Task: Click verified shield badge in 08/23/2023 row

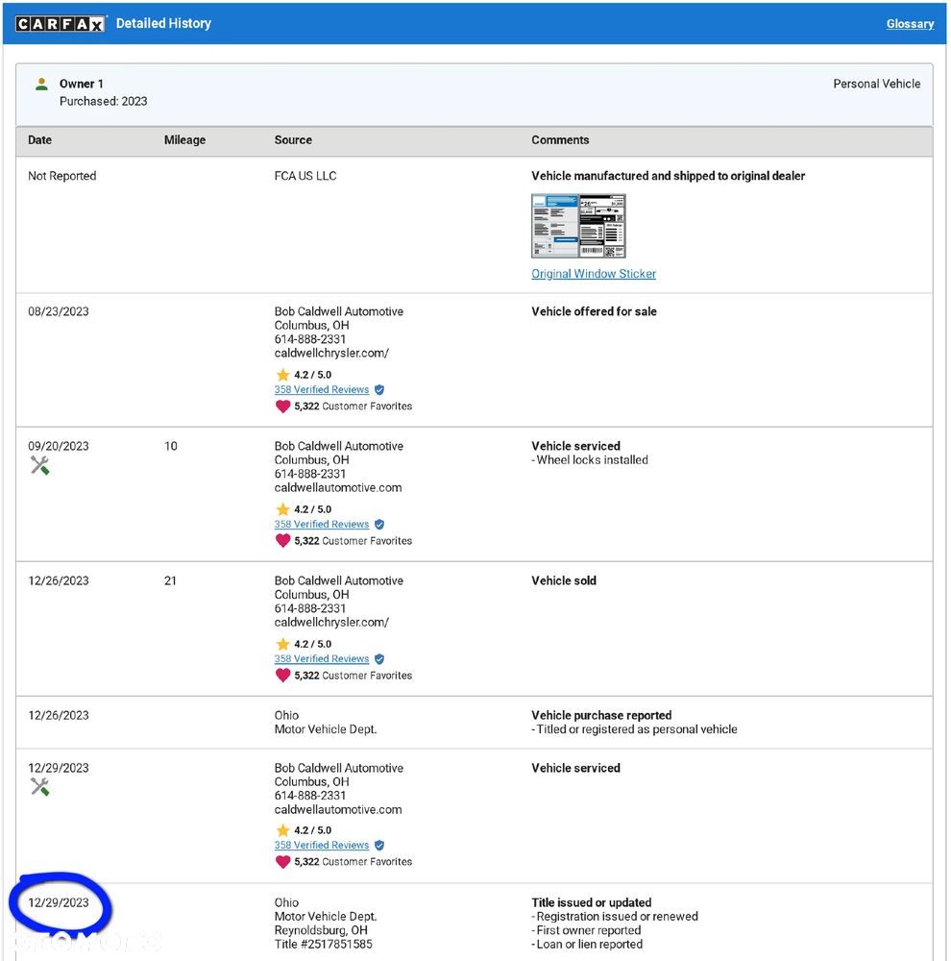Action: point(379,390)
